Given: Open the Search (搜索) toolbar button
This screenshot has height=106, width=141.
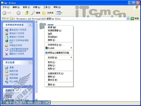Looking at the screenshot, I should pos(36,13).
